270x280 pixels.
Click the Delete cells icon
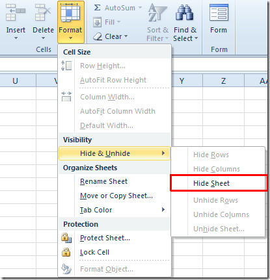click(43, 12)
